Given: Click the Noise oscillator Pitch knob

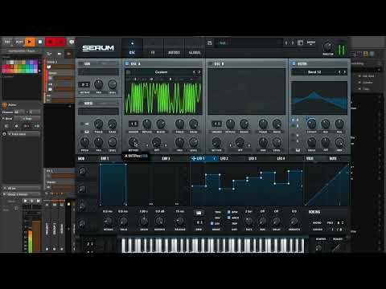Looking at the screenshot, I should (x=84, y=143).
